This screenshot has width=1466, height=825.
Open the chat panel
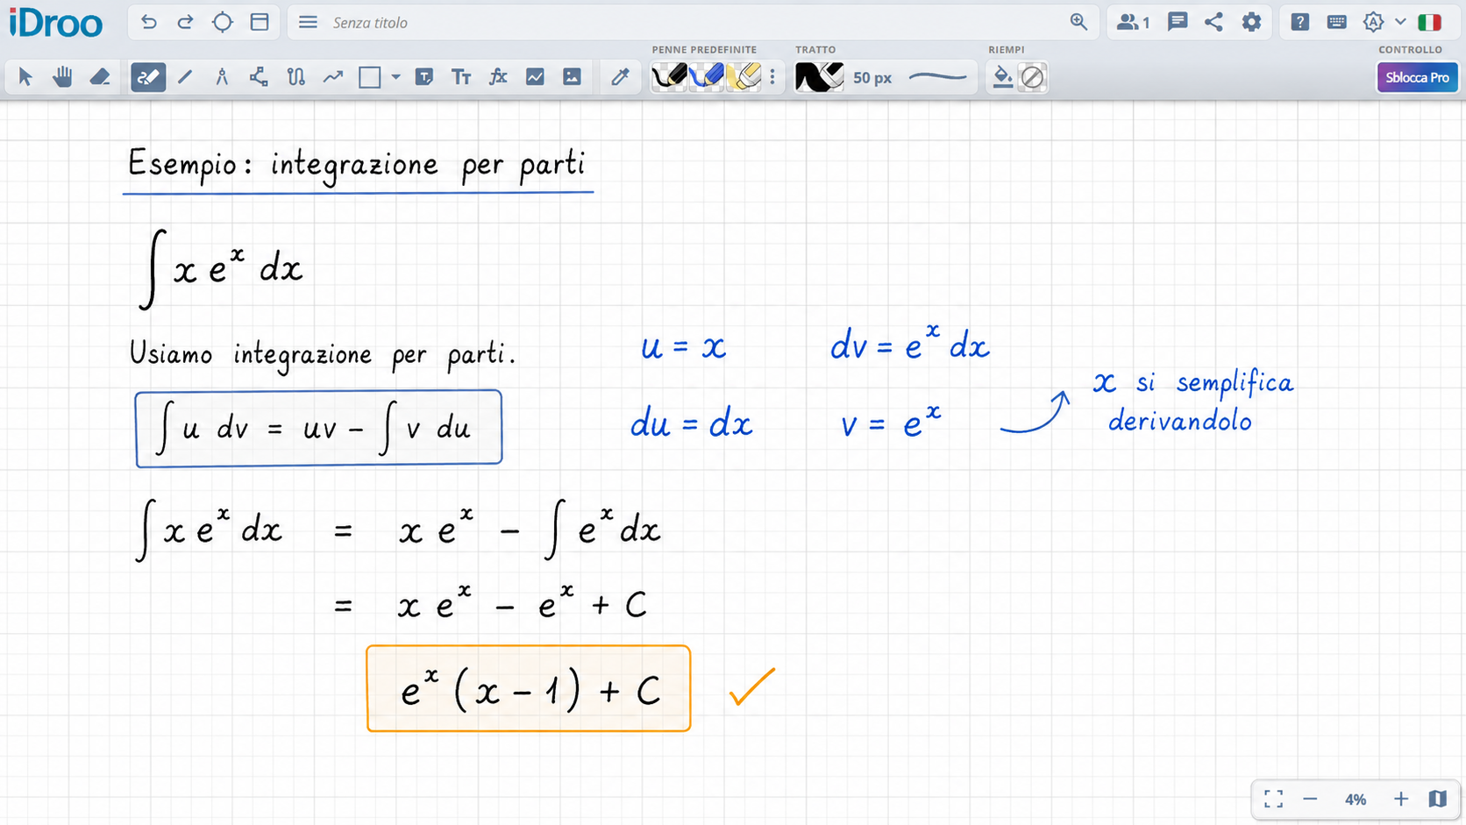coord(1178,23)
